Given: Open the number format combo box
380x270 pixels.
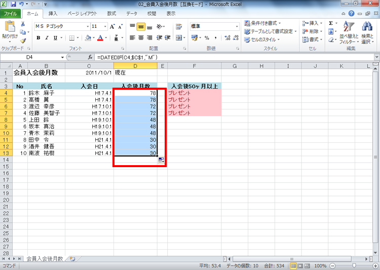Looking at the screenshot, I should coord(215,26).
